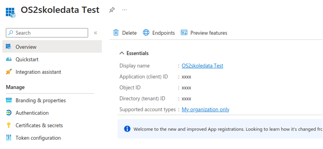Click the Application (client) ID value xxxx
This screenshot has height=149, width=323.
click(x=187, y=77)
